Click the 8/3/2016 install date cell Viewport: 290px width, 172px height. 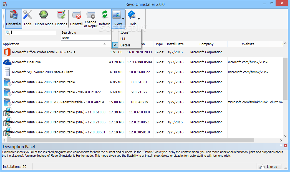175,122
